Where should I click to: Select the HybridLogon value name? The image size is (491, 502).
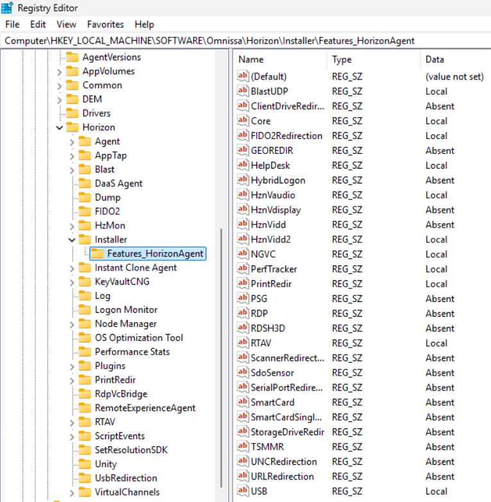tap(278, 180)
